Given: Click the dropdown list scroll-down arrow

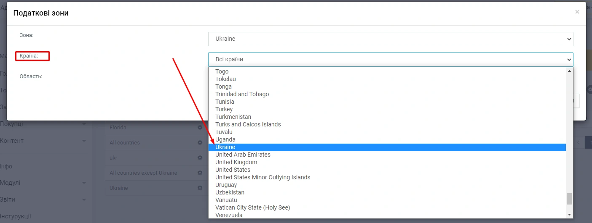Looking at the screenshot, I should coord(569,215).
